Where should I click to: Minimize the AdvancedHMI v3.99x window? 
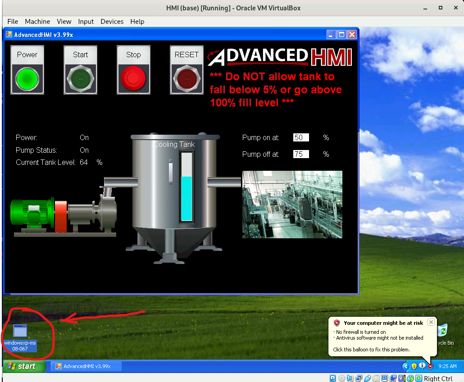(331, 35)
